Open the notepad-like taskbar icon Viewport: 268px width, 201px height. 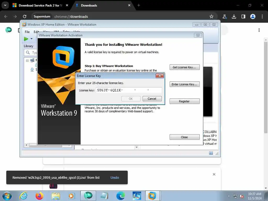[104, 196]
